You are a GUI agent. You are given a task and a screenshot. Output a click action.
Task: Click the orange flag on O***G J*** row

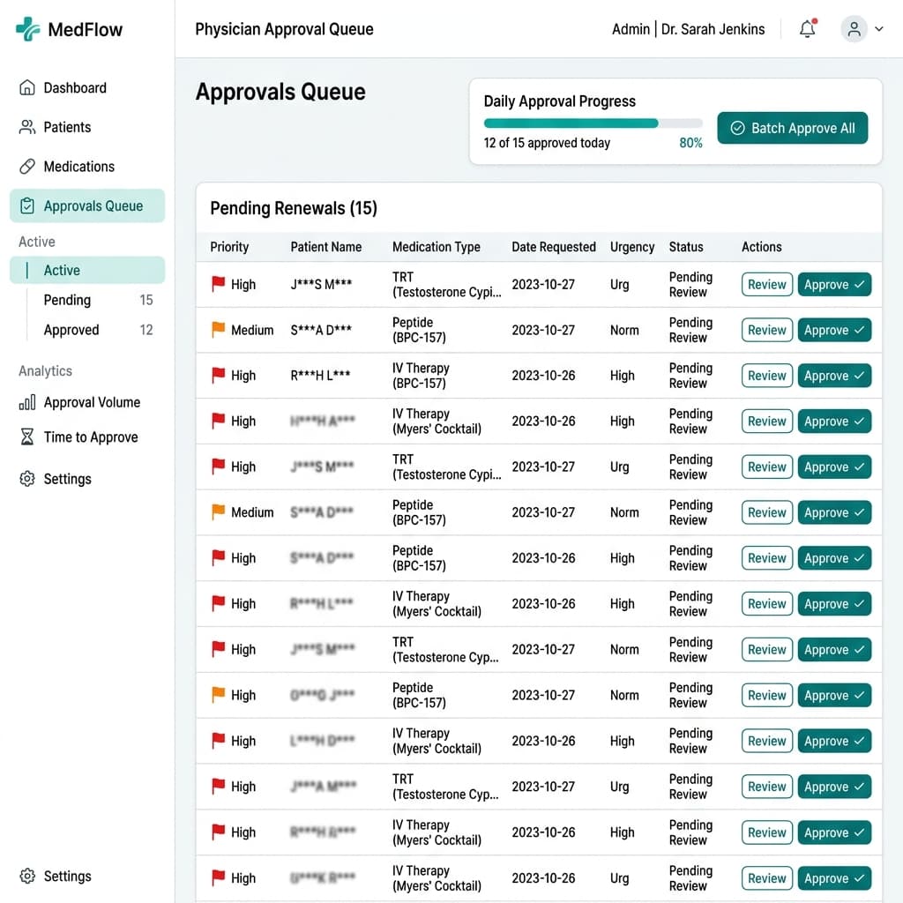point(219,695)
